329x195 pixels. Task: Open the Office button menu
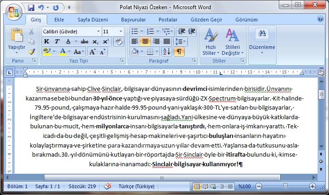click(x=13, y=12)
